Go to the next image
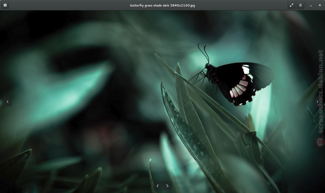Viewport: 325px width, 193px height. tap(317, 102)
